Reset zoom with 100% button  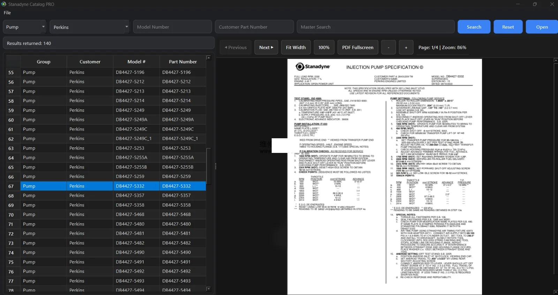[324, 47]
